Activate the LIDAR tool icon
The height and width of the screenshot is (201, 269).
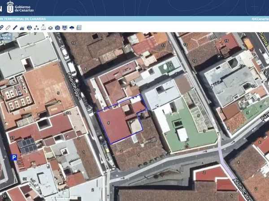43,28
